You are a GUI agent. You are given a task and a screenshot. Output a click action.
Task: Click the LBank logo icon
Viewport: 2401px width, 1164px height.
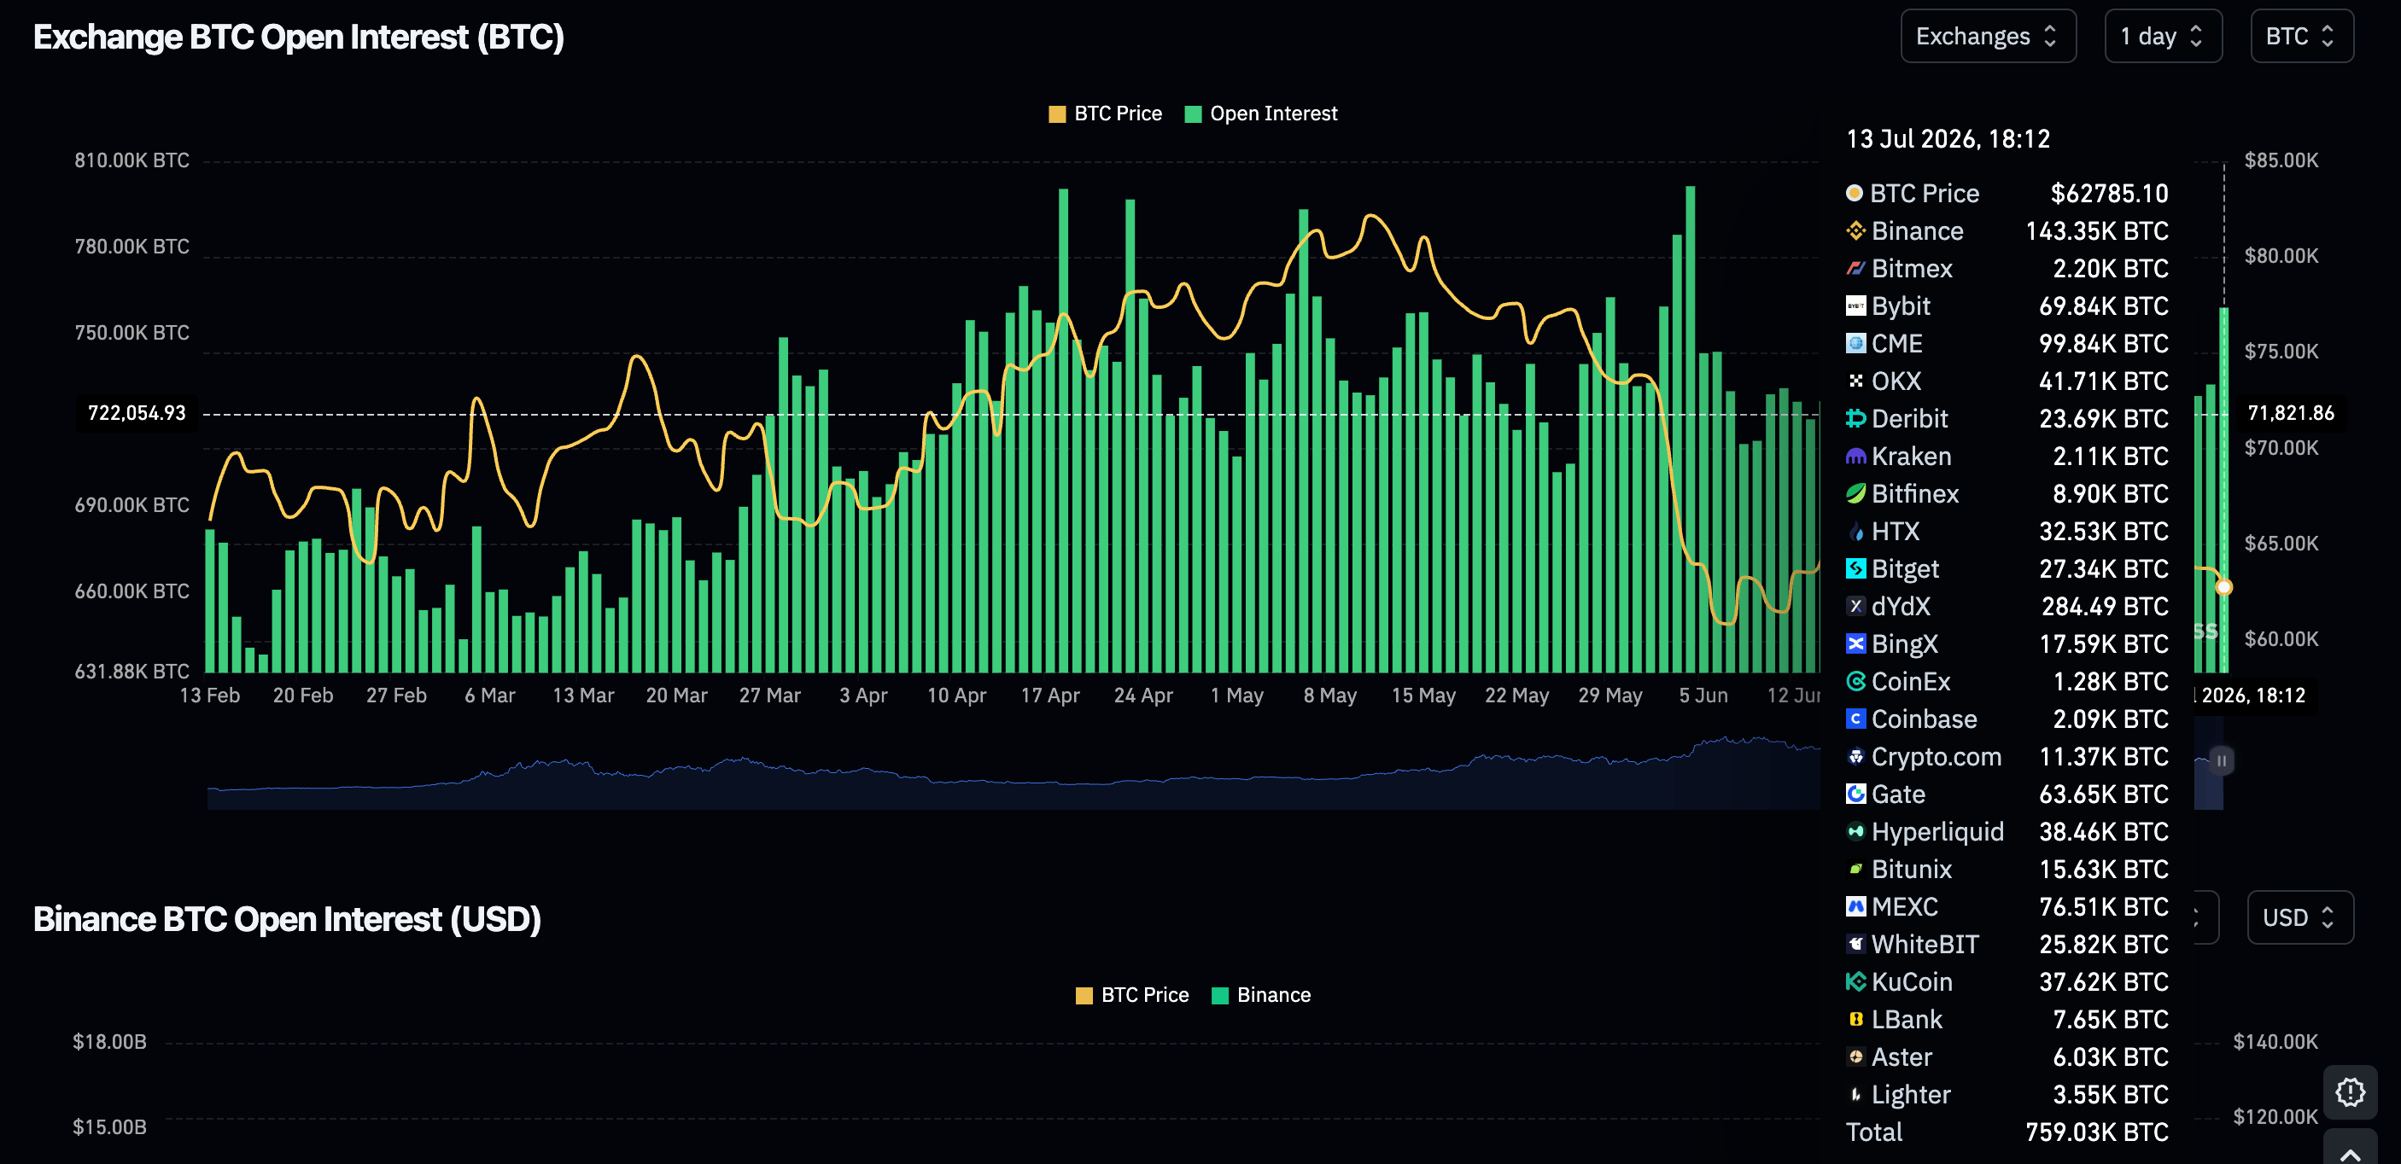(x=1855, y=1020)
